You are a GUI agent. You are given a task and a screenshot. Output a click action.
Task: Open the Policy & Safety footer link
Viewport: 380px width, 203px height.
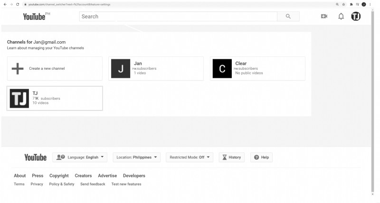coord(62,184)
